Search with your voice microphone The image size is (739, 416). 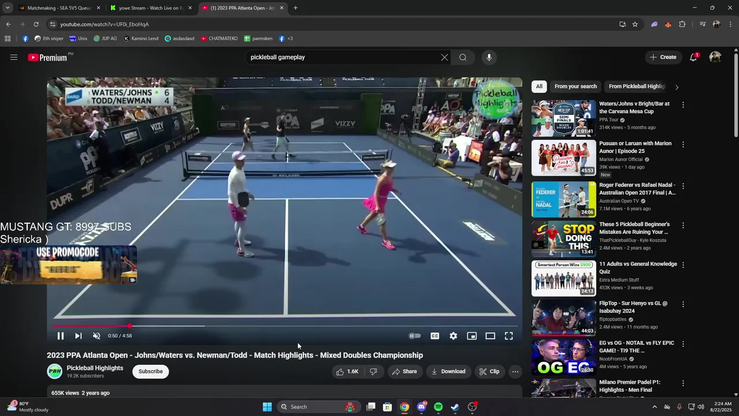click(489, 57)
